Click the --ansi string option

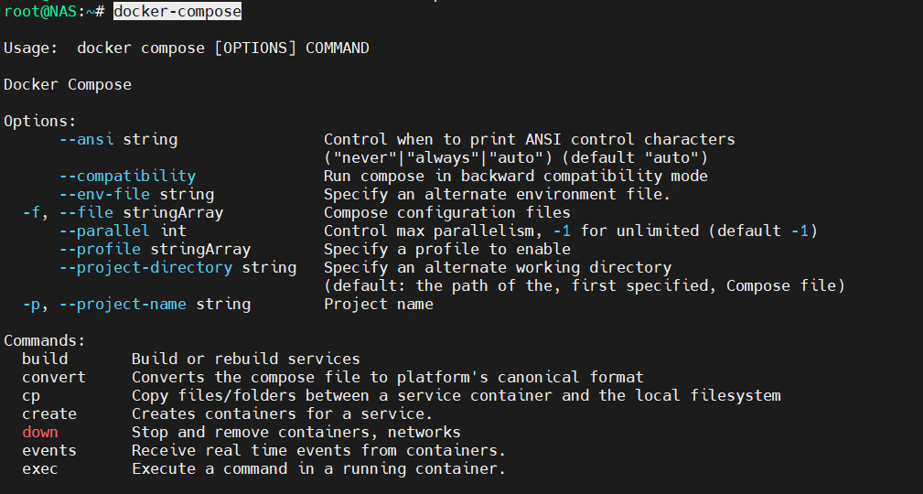coord(118,140)
